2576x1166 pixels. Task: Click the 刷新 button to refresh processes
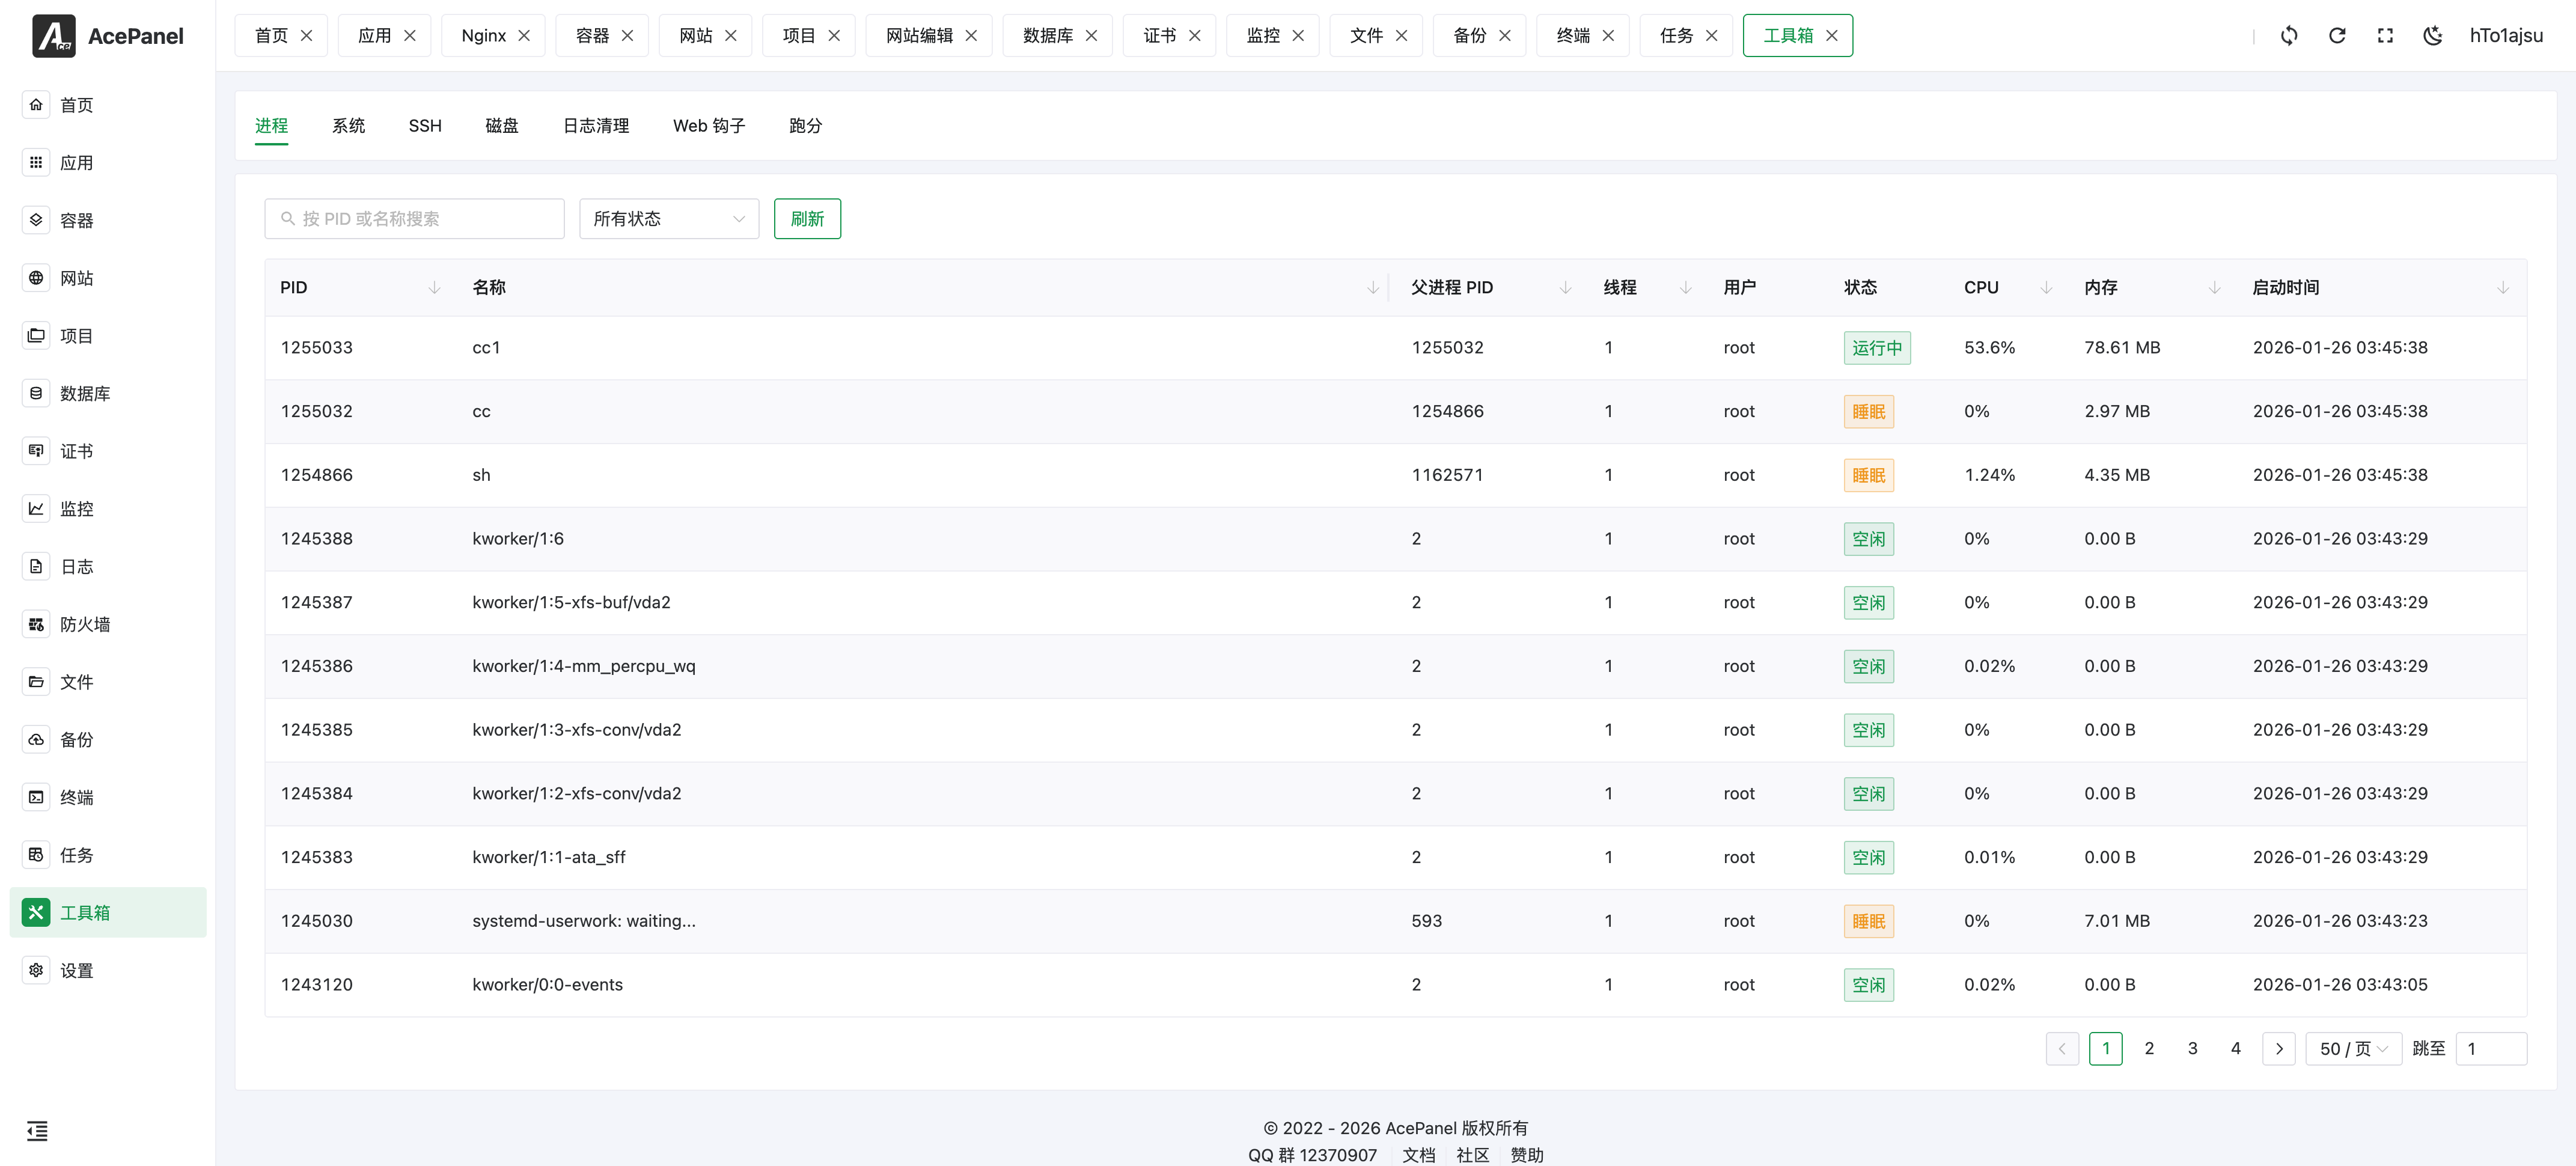click(x=807, y=218)
